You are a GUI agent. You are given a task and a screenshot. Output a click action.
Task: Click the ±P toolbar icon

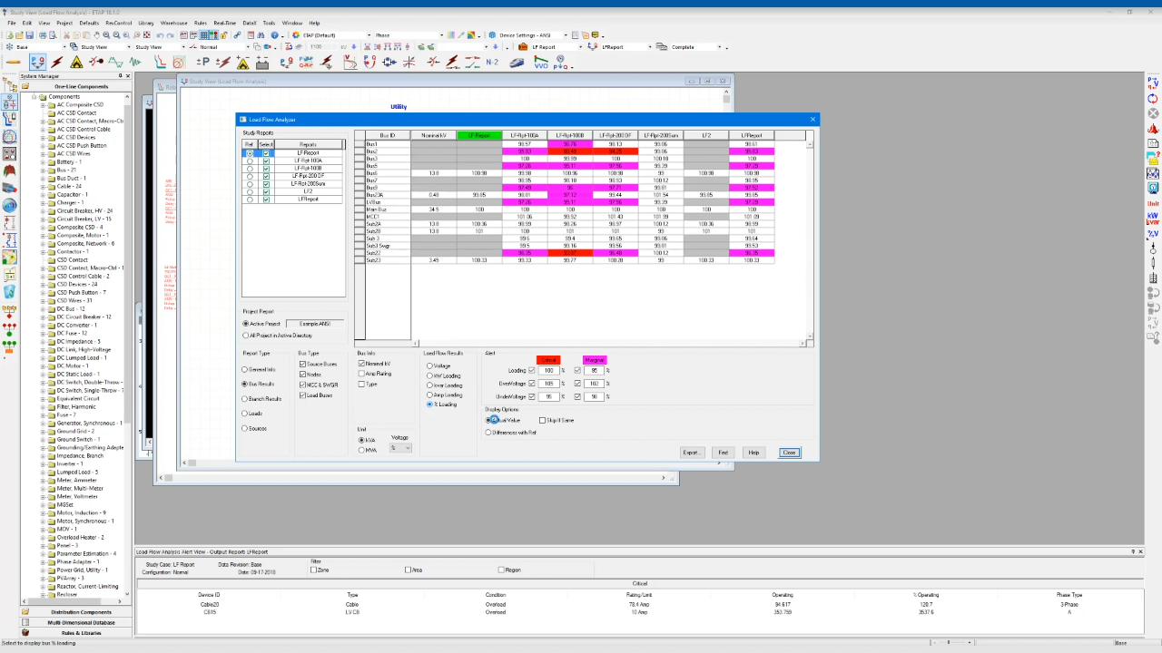click(203, 62)
